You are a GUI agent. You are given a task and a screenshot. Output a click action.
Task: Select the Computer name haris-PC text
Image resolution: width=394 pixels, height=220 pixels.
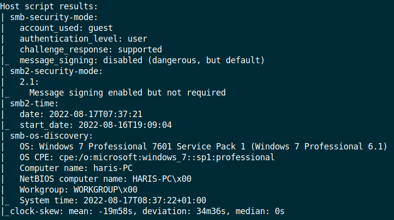(76, 168)
